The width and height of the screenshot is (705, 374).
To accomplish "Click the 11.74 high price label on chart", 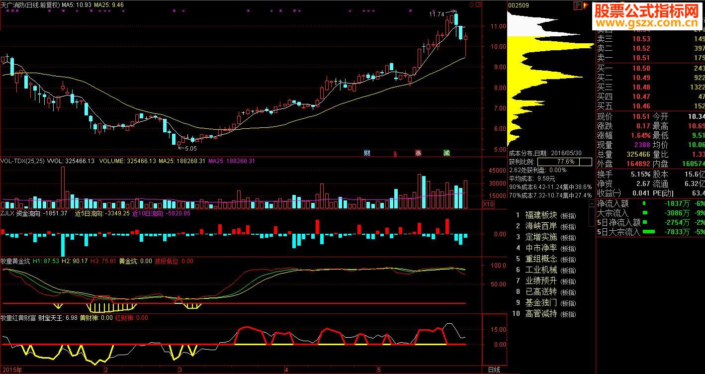I will pyautogui.click(x=437, y=14).
